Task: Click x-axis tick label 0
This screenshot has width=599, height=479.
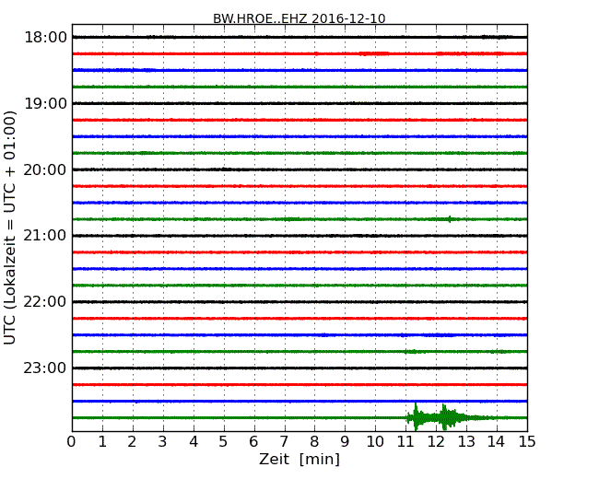Action: (72, 441)
